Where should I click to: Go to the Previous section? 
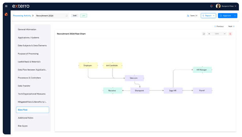[x=219, y=26]
